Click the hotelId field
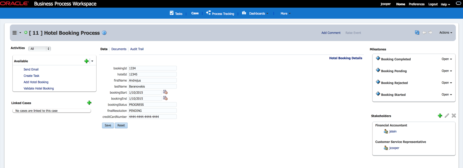 [x=152, y=74]
